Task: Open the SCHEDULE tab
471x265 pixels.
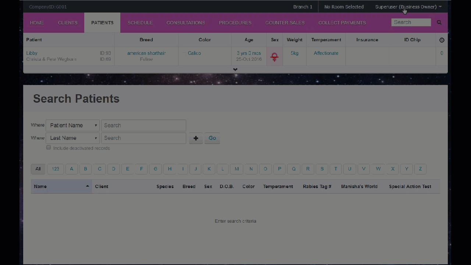Action: [x=140, y=22]
